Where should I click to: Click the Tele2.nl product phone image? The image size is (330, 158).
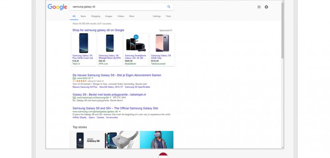(84, 43)
